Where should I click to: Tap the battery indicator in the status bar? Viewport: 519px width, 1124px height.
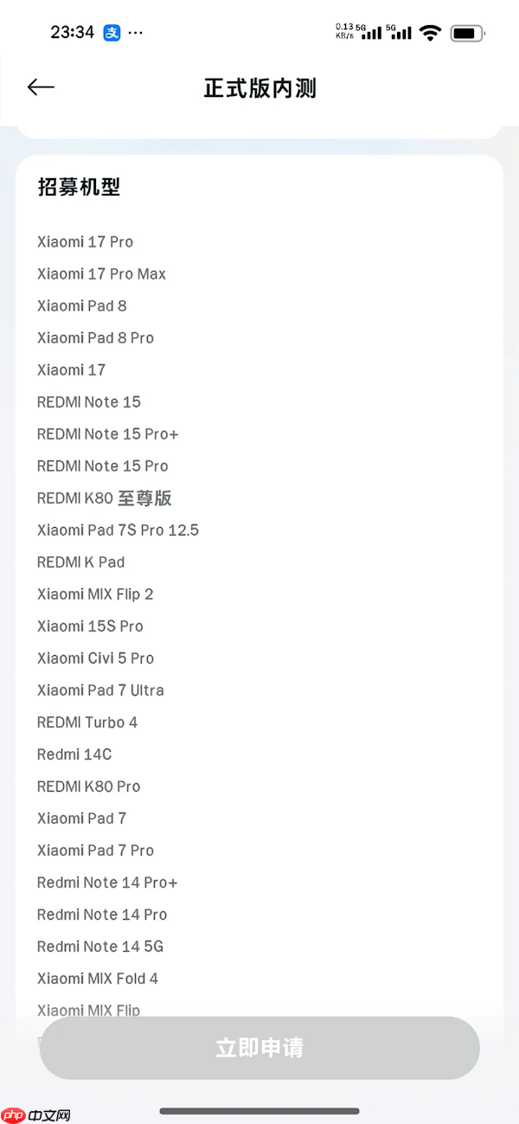(465, 32)
